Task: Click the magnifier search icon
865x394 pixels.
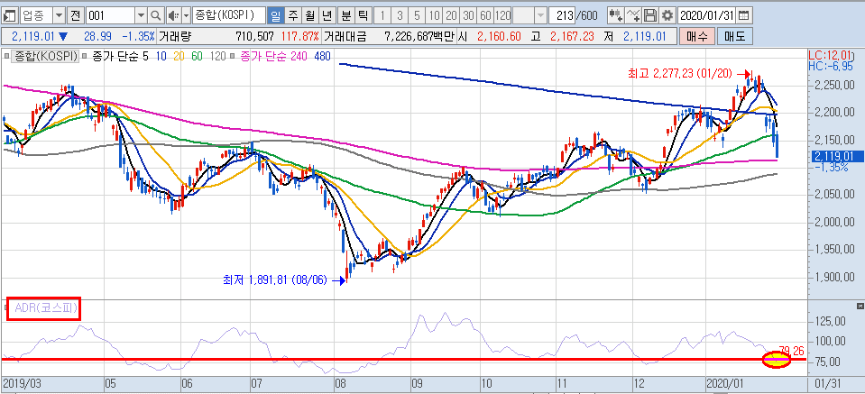Action: pyautogui.click(x=156, y=15)
